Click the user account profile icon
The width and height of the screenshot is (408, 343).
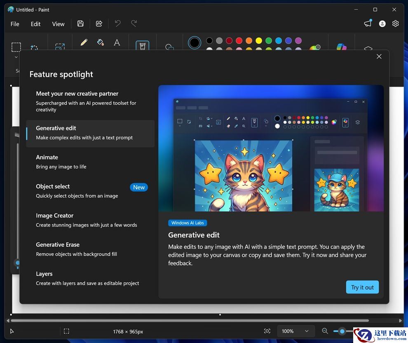click(382, 24)
